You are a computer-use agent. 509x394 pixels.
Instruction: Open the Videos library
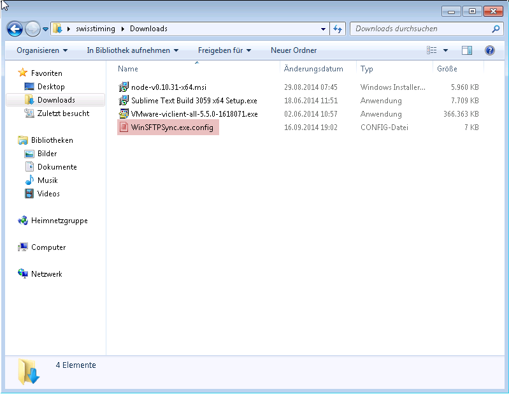click(x=48, y=193)
